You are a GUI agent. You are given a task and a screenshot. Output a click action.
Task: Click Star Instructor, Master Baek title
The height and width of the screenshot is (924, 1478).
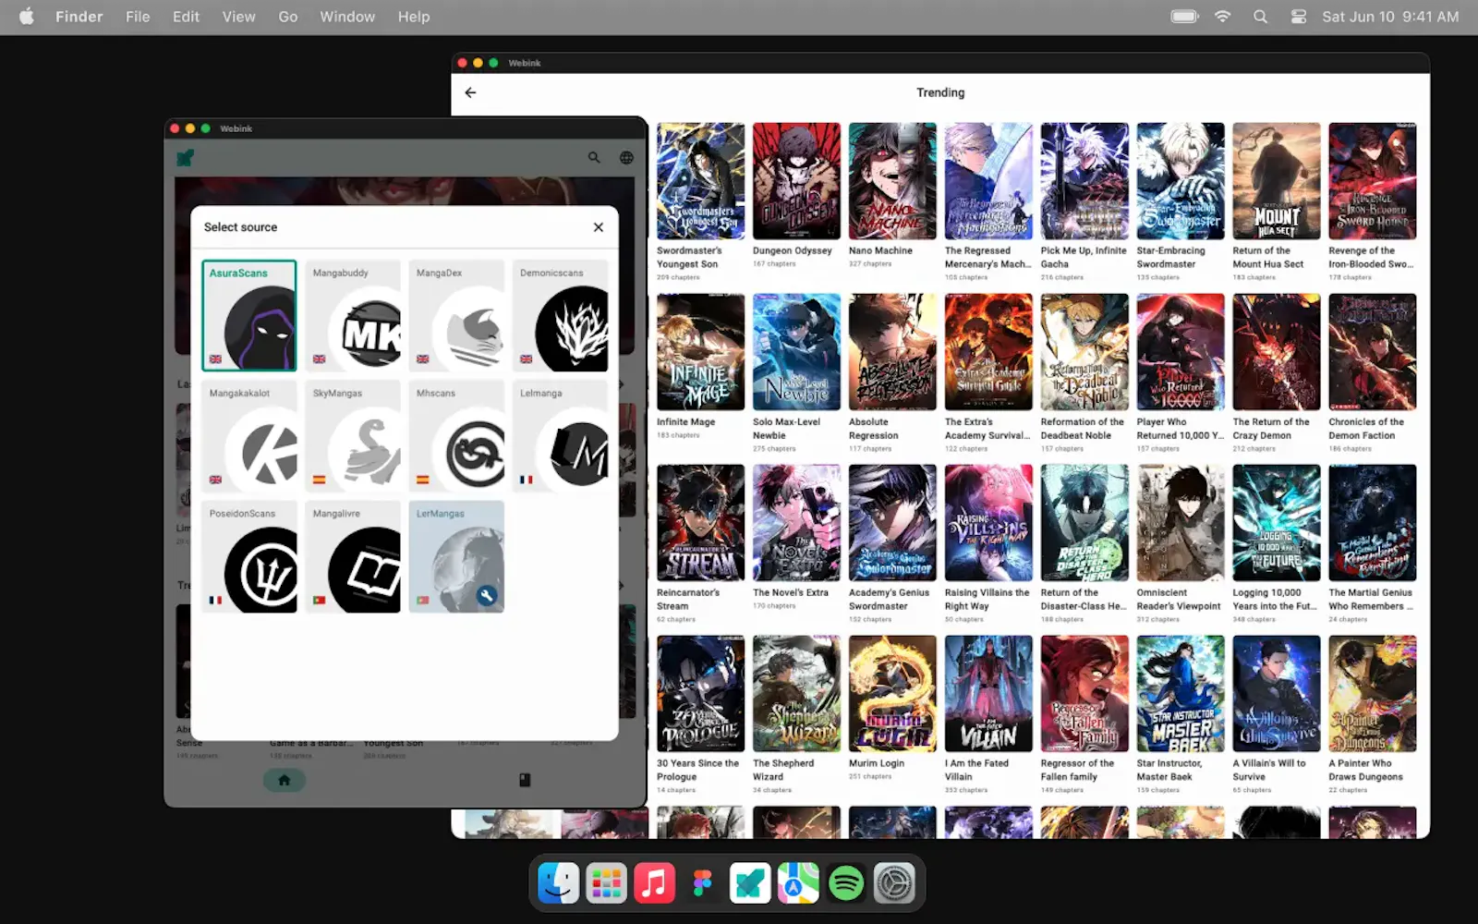(x=1169, y=771)
